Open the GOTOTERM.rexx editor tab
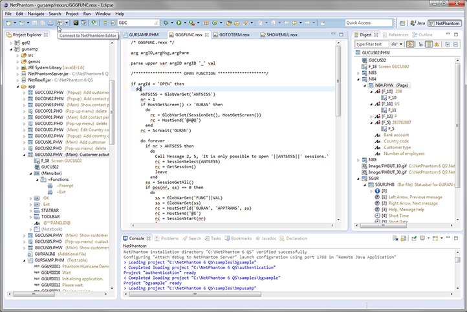Viewport: 467px width, 312px height. click(234, 35)
